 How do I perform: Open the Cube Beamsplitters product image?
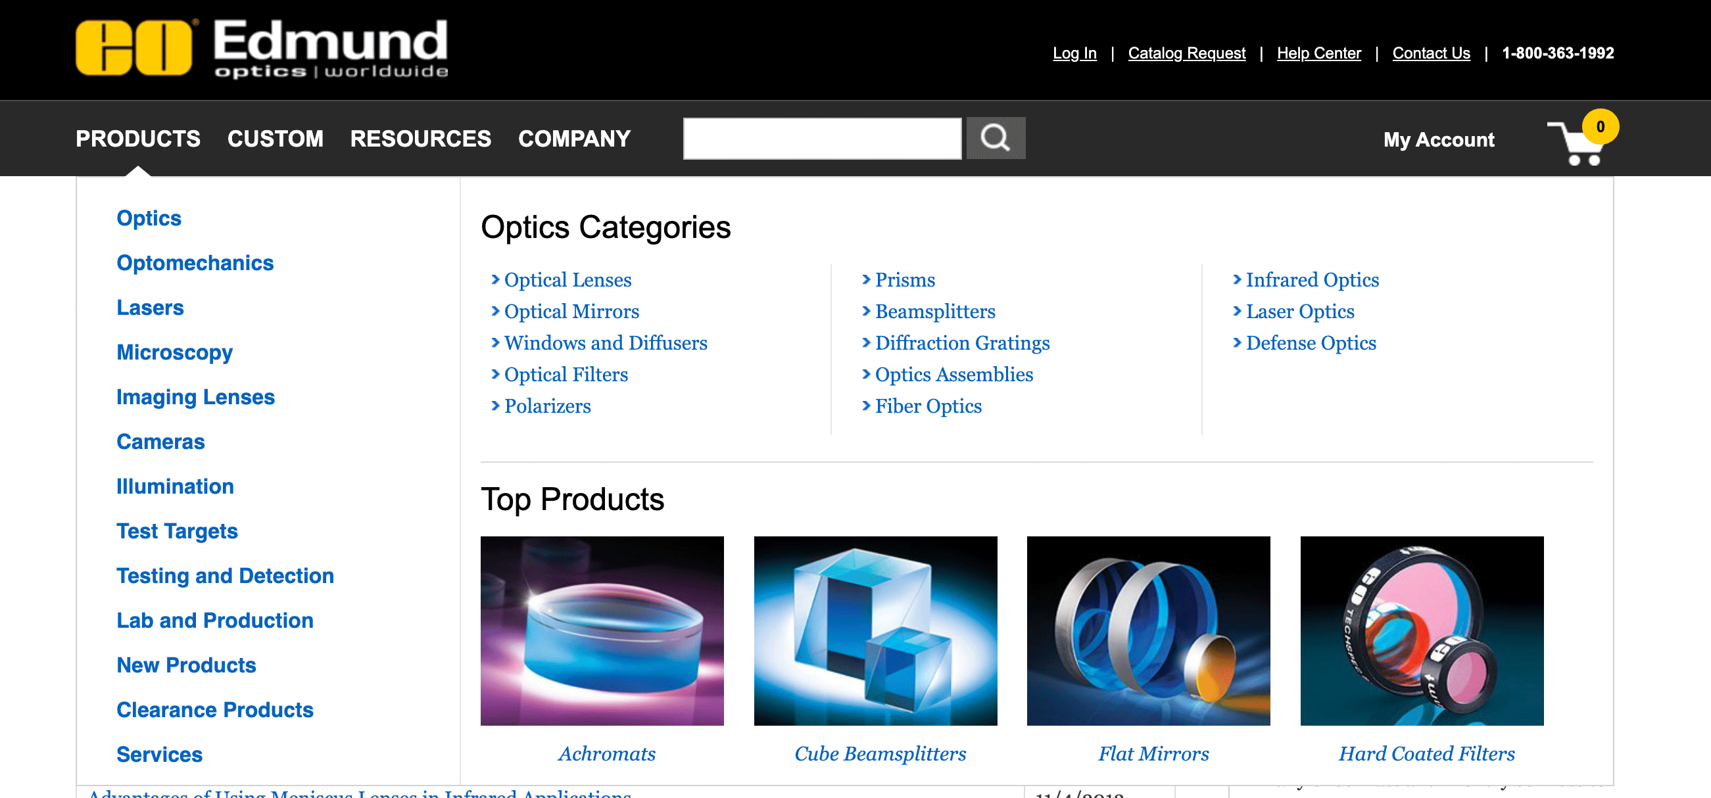(875, 630)
